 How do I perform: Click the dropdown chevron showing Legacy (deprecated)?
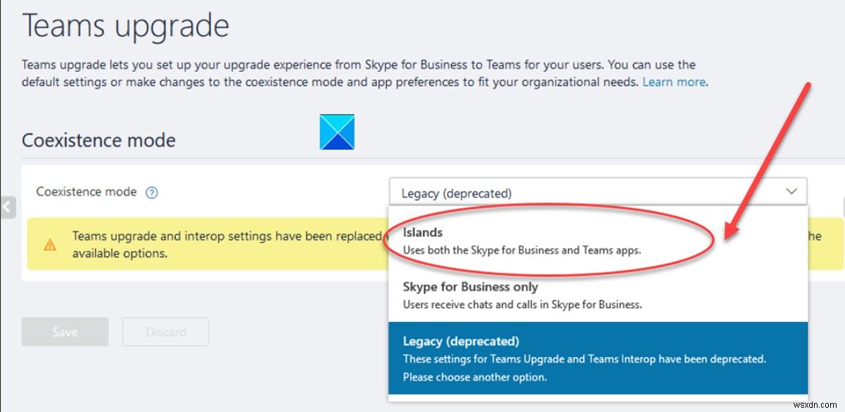pyautogui.click(x=792, y=191)
